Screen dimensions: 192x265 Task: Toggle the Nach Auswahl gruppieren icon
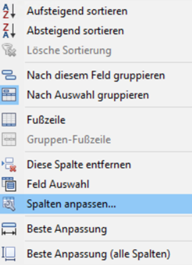pos(9,95)
